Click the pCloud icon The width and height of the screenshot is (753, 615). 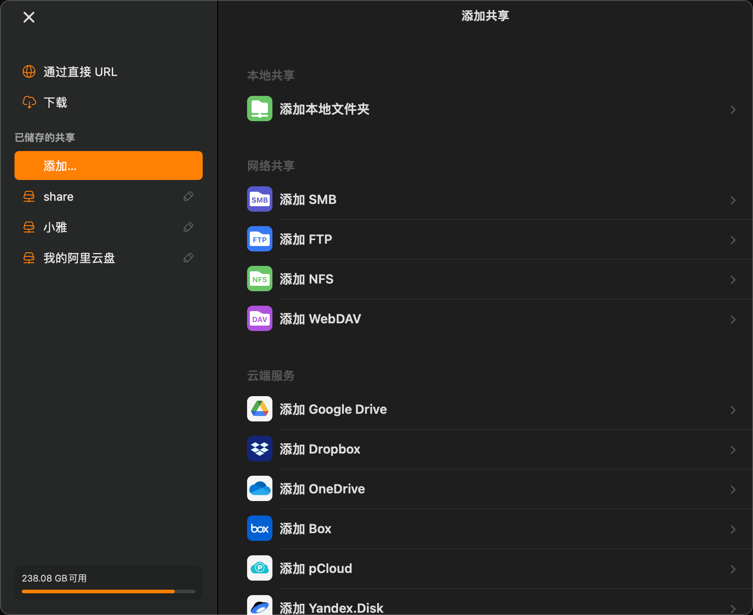(x=260, y=568)
